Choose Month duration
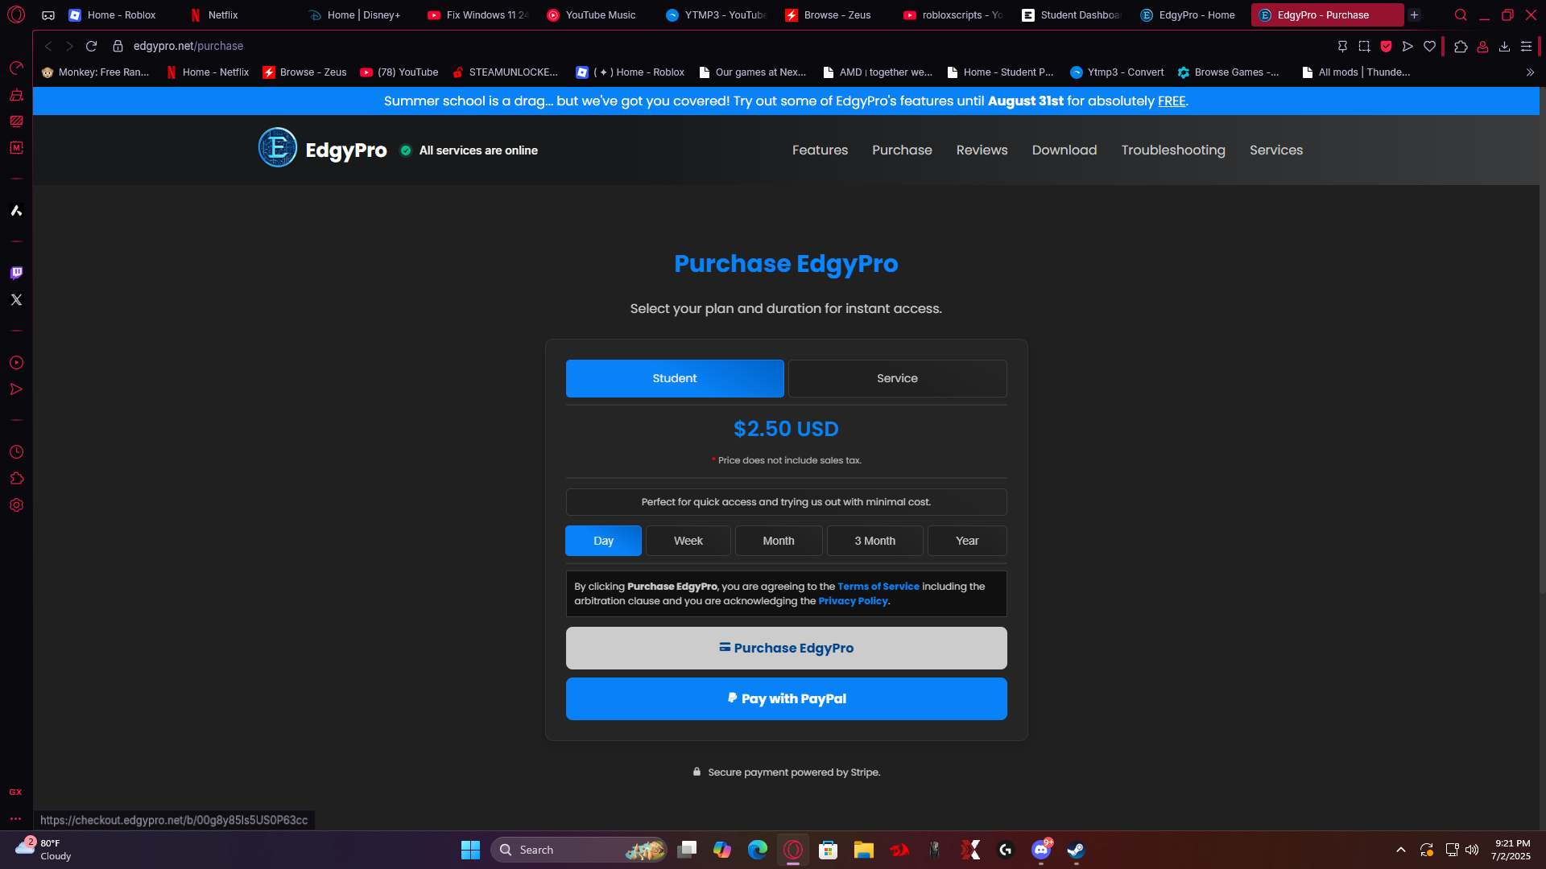The width and height of the screenshot is (1546, 869). pos(779,541)
